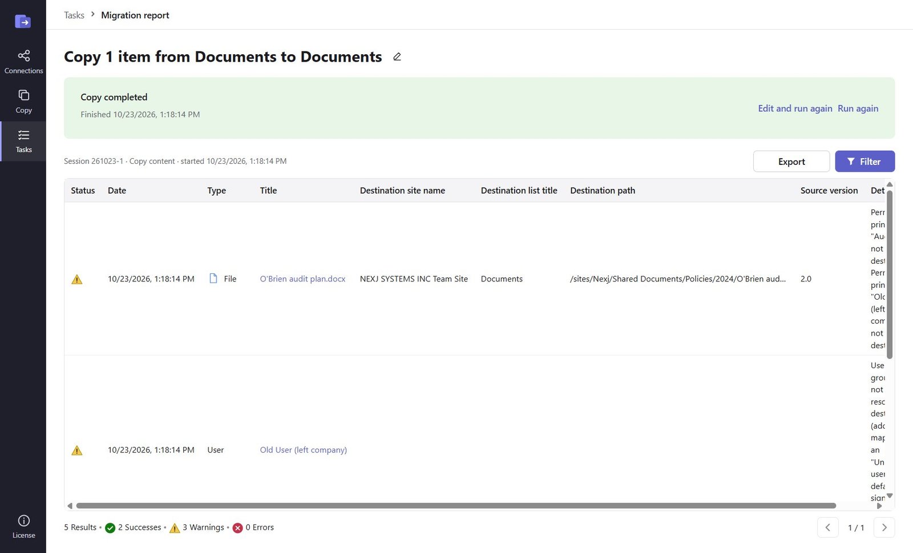This screenshot has width=913, height=553.
Task: Click the app logo in the sidebar
Action: click(x=23, y=22)
